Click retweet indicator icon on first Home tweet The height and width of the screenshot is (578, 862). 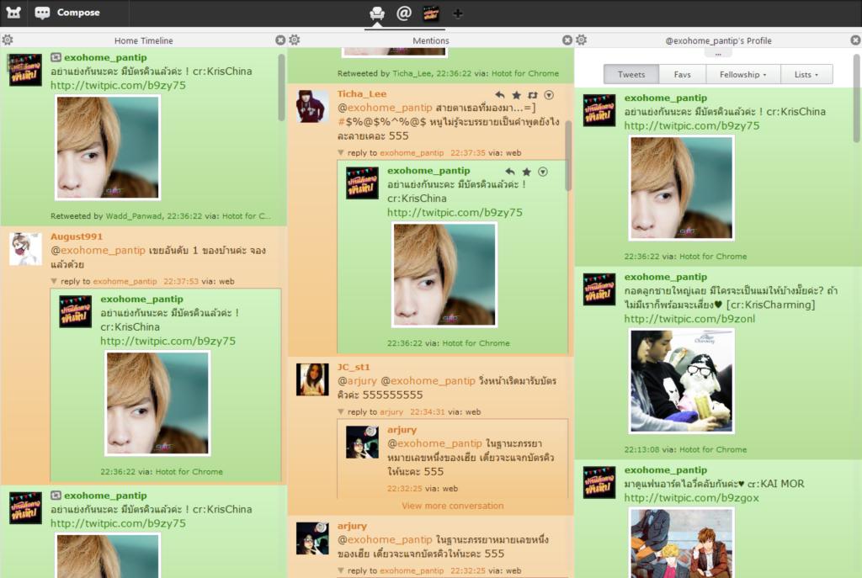click(x=56, y=57)
